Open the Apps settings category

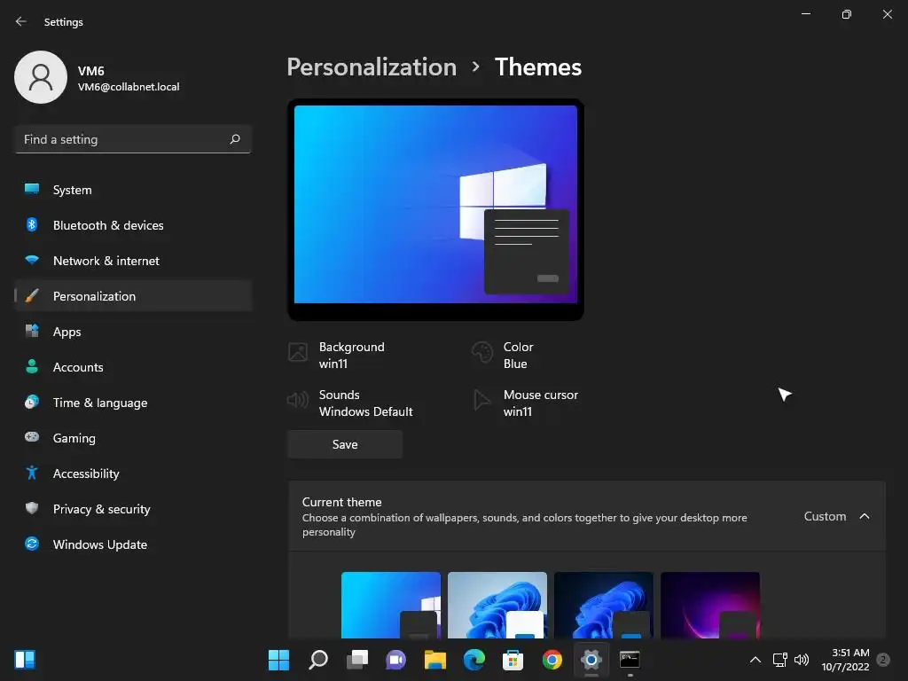click(133, 332)
